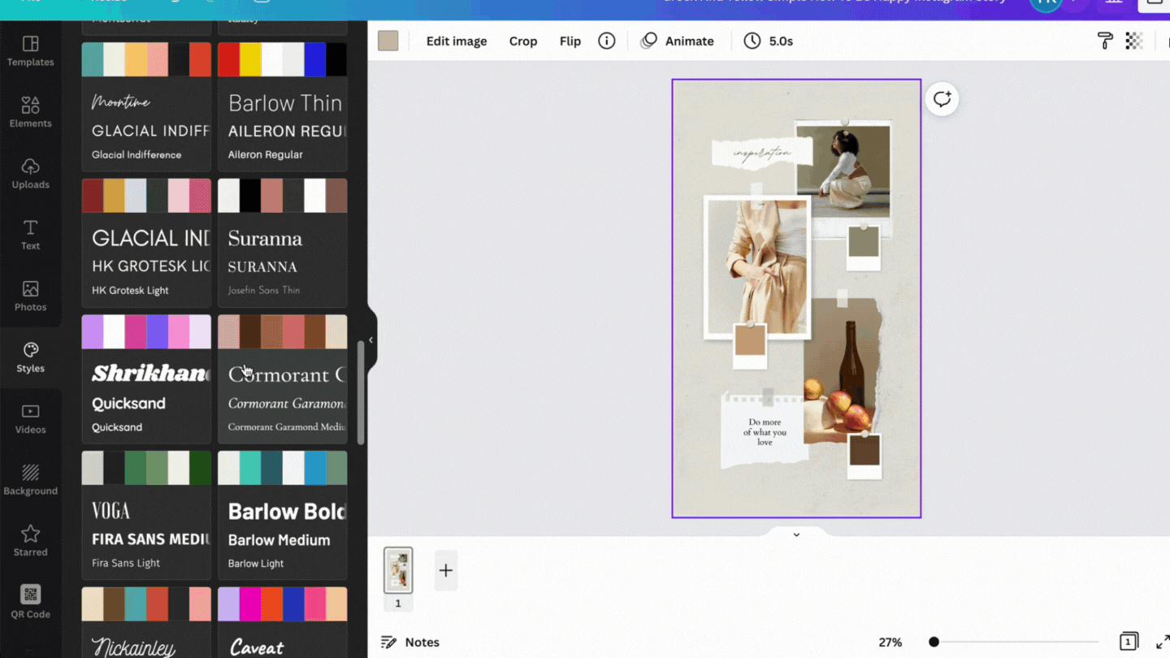Open the Uploads sidebar tab
Viewport: 1170px width, 658px height.
point(30,173)
